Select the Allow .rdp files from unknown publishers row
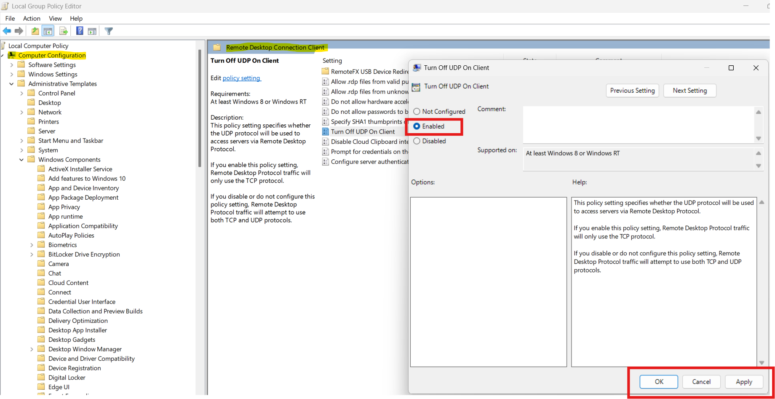 pyautogui.click(x=365, y=91)
